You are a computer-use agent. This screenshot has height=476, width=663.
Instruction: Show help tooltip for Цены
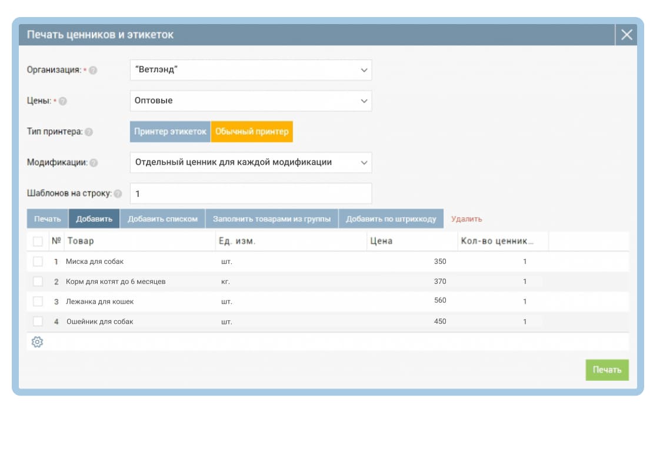tap(62, 101)
